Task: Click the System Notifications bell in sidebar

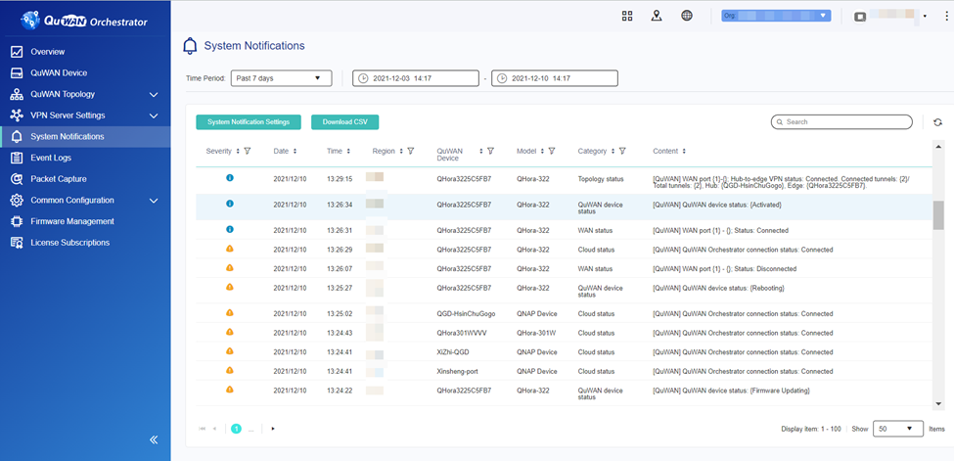Action: (17, 136)
